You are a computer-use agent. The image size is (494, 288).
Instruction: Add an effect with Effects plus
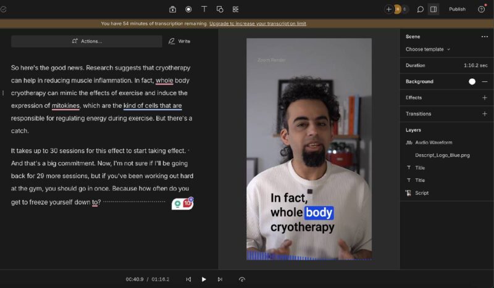485,98
